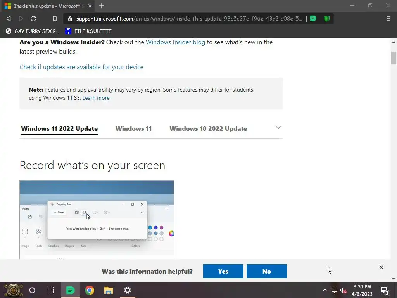Image resolution: width=397 pixels, height=298 pixels.
Task: Switch to the Windows 11 tab
Action: (133, 129)
